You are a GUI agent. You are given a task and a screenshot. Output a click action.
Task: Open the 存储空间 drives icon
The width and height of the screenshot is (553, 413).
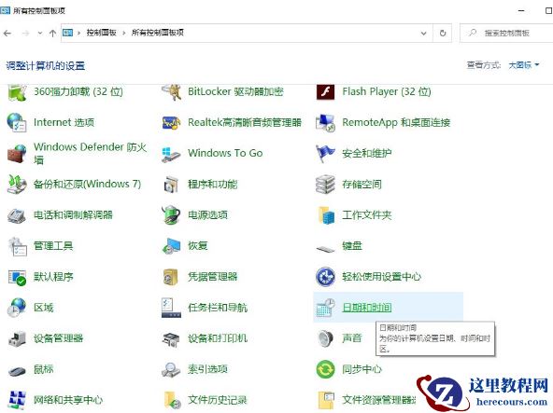325,185
